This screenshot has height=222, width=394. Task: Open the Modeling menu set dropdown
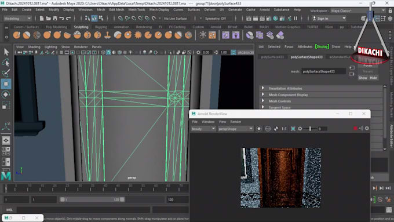pos(17,19)
